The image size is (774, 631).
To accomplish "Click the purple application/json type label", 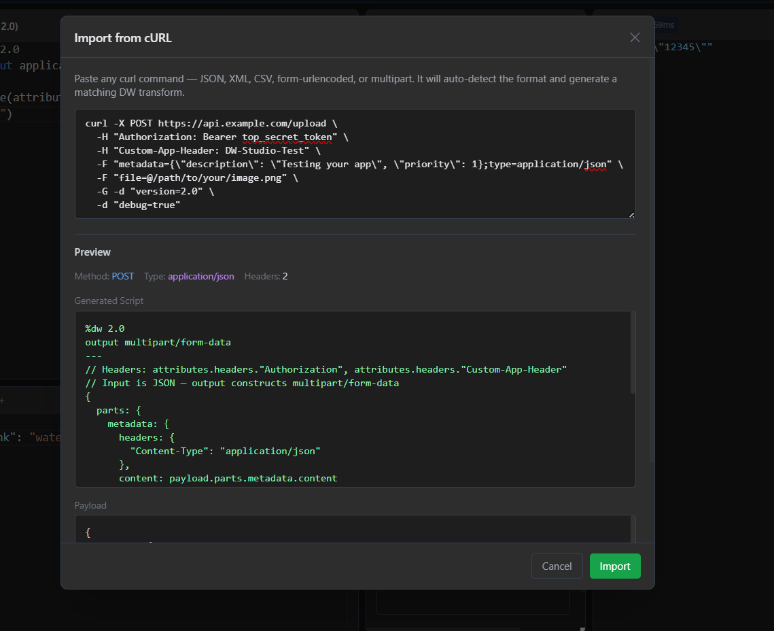I will coord(200,276).
